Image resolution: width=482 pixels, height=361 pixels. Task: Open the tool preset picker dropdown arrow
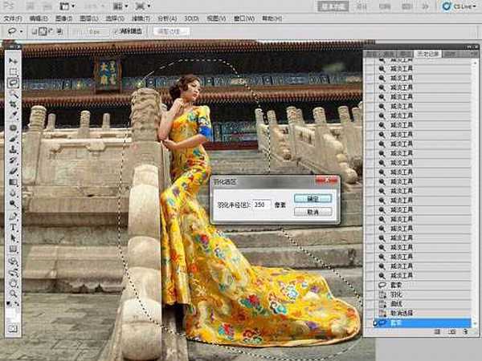[x=22, y=31]
